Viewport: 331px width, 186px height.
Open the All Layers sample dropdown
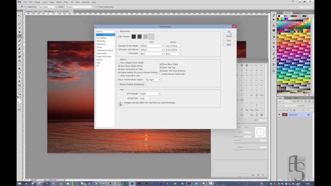(x=79, y=7)
